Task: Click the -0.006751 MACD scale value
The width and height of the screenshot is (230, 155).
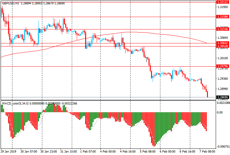Action: point(223,147)
